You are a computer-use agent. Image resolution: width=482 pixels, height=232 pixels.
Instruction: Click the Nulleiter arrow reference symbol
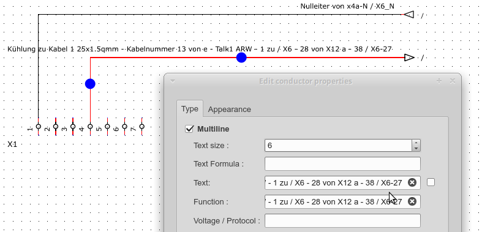[409, 15]
